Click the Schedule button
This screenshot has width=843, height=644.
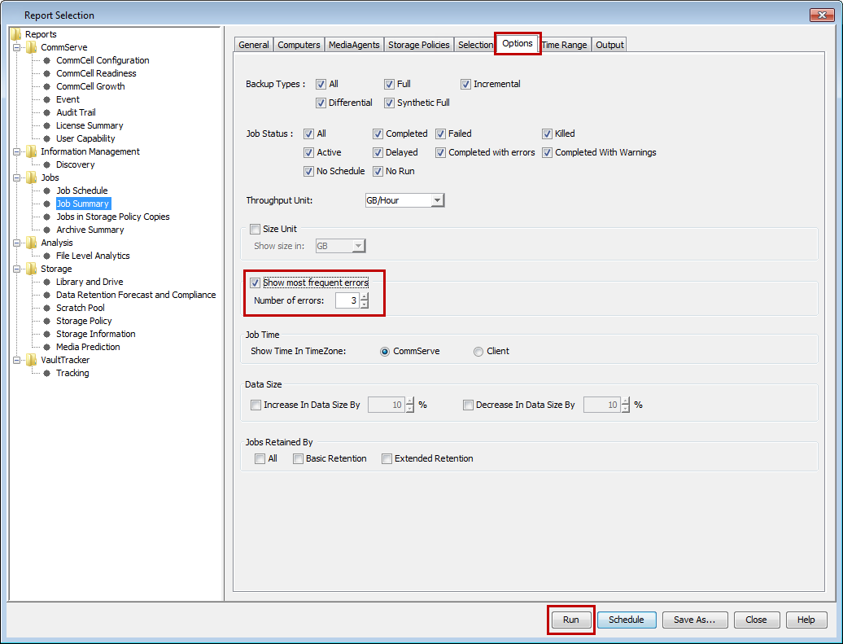click(627, 620)
